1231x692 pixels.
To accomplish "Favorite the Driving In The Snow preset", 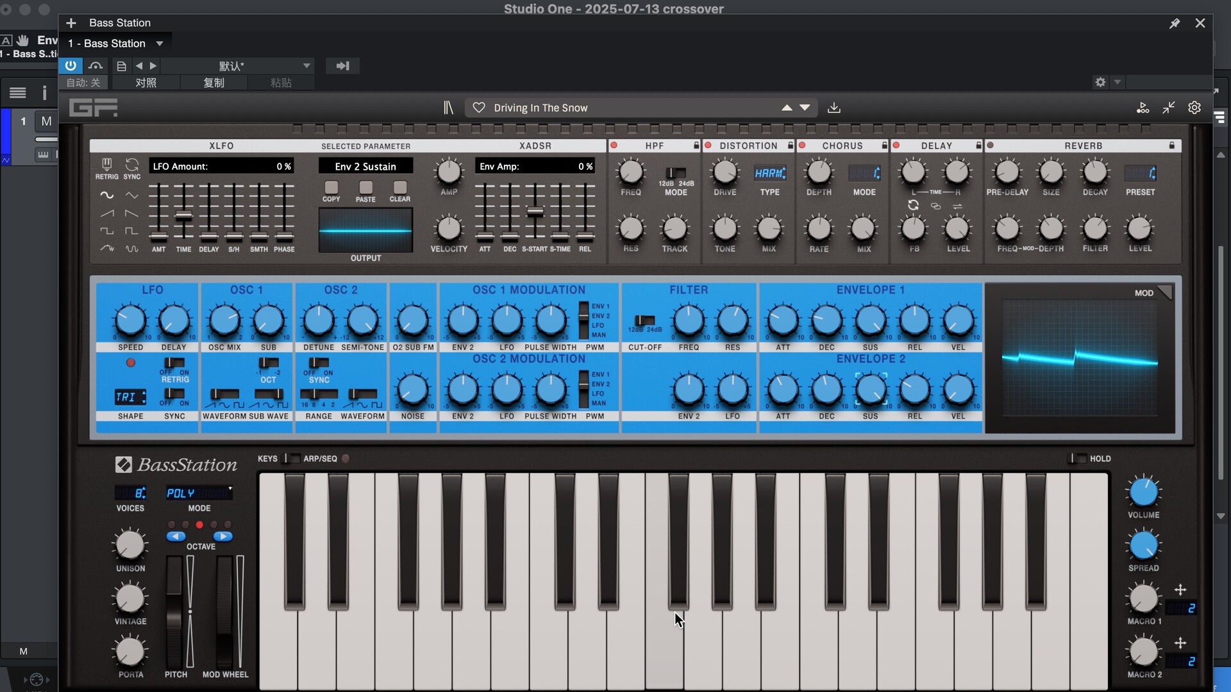I will click(x=478, y=108).
